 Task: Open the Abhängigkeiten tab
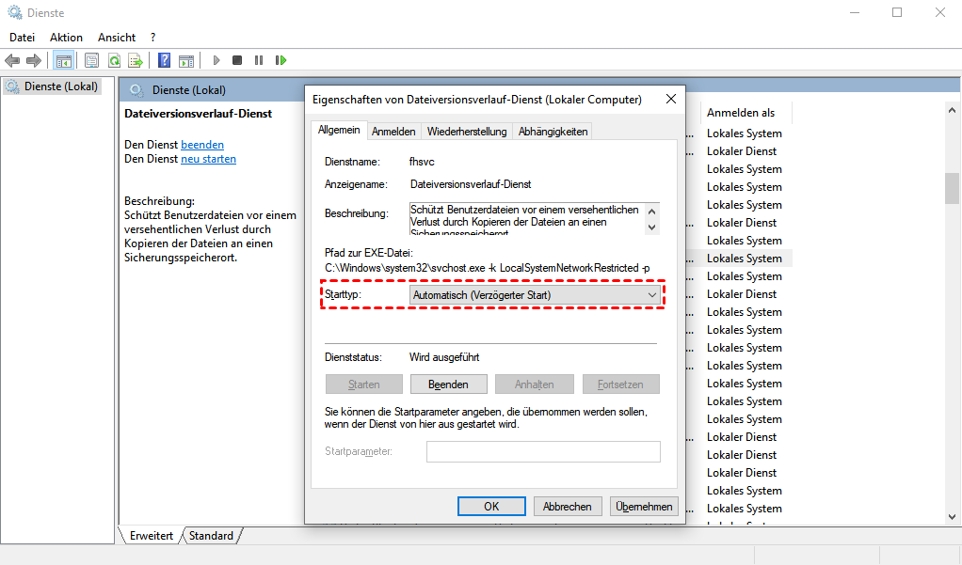(x=553, y=132)
